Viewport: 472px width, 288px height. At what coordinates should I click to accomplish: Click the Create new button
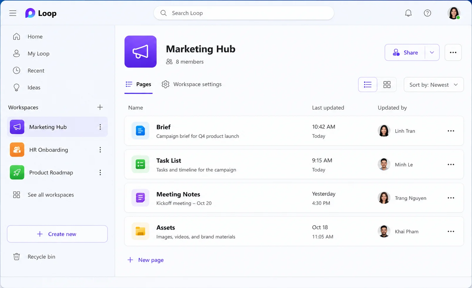point(57,234)
